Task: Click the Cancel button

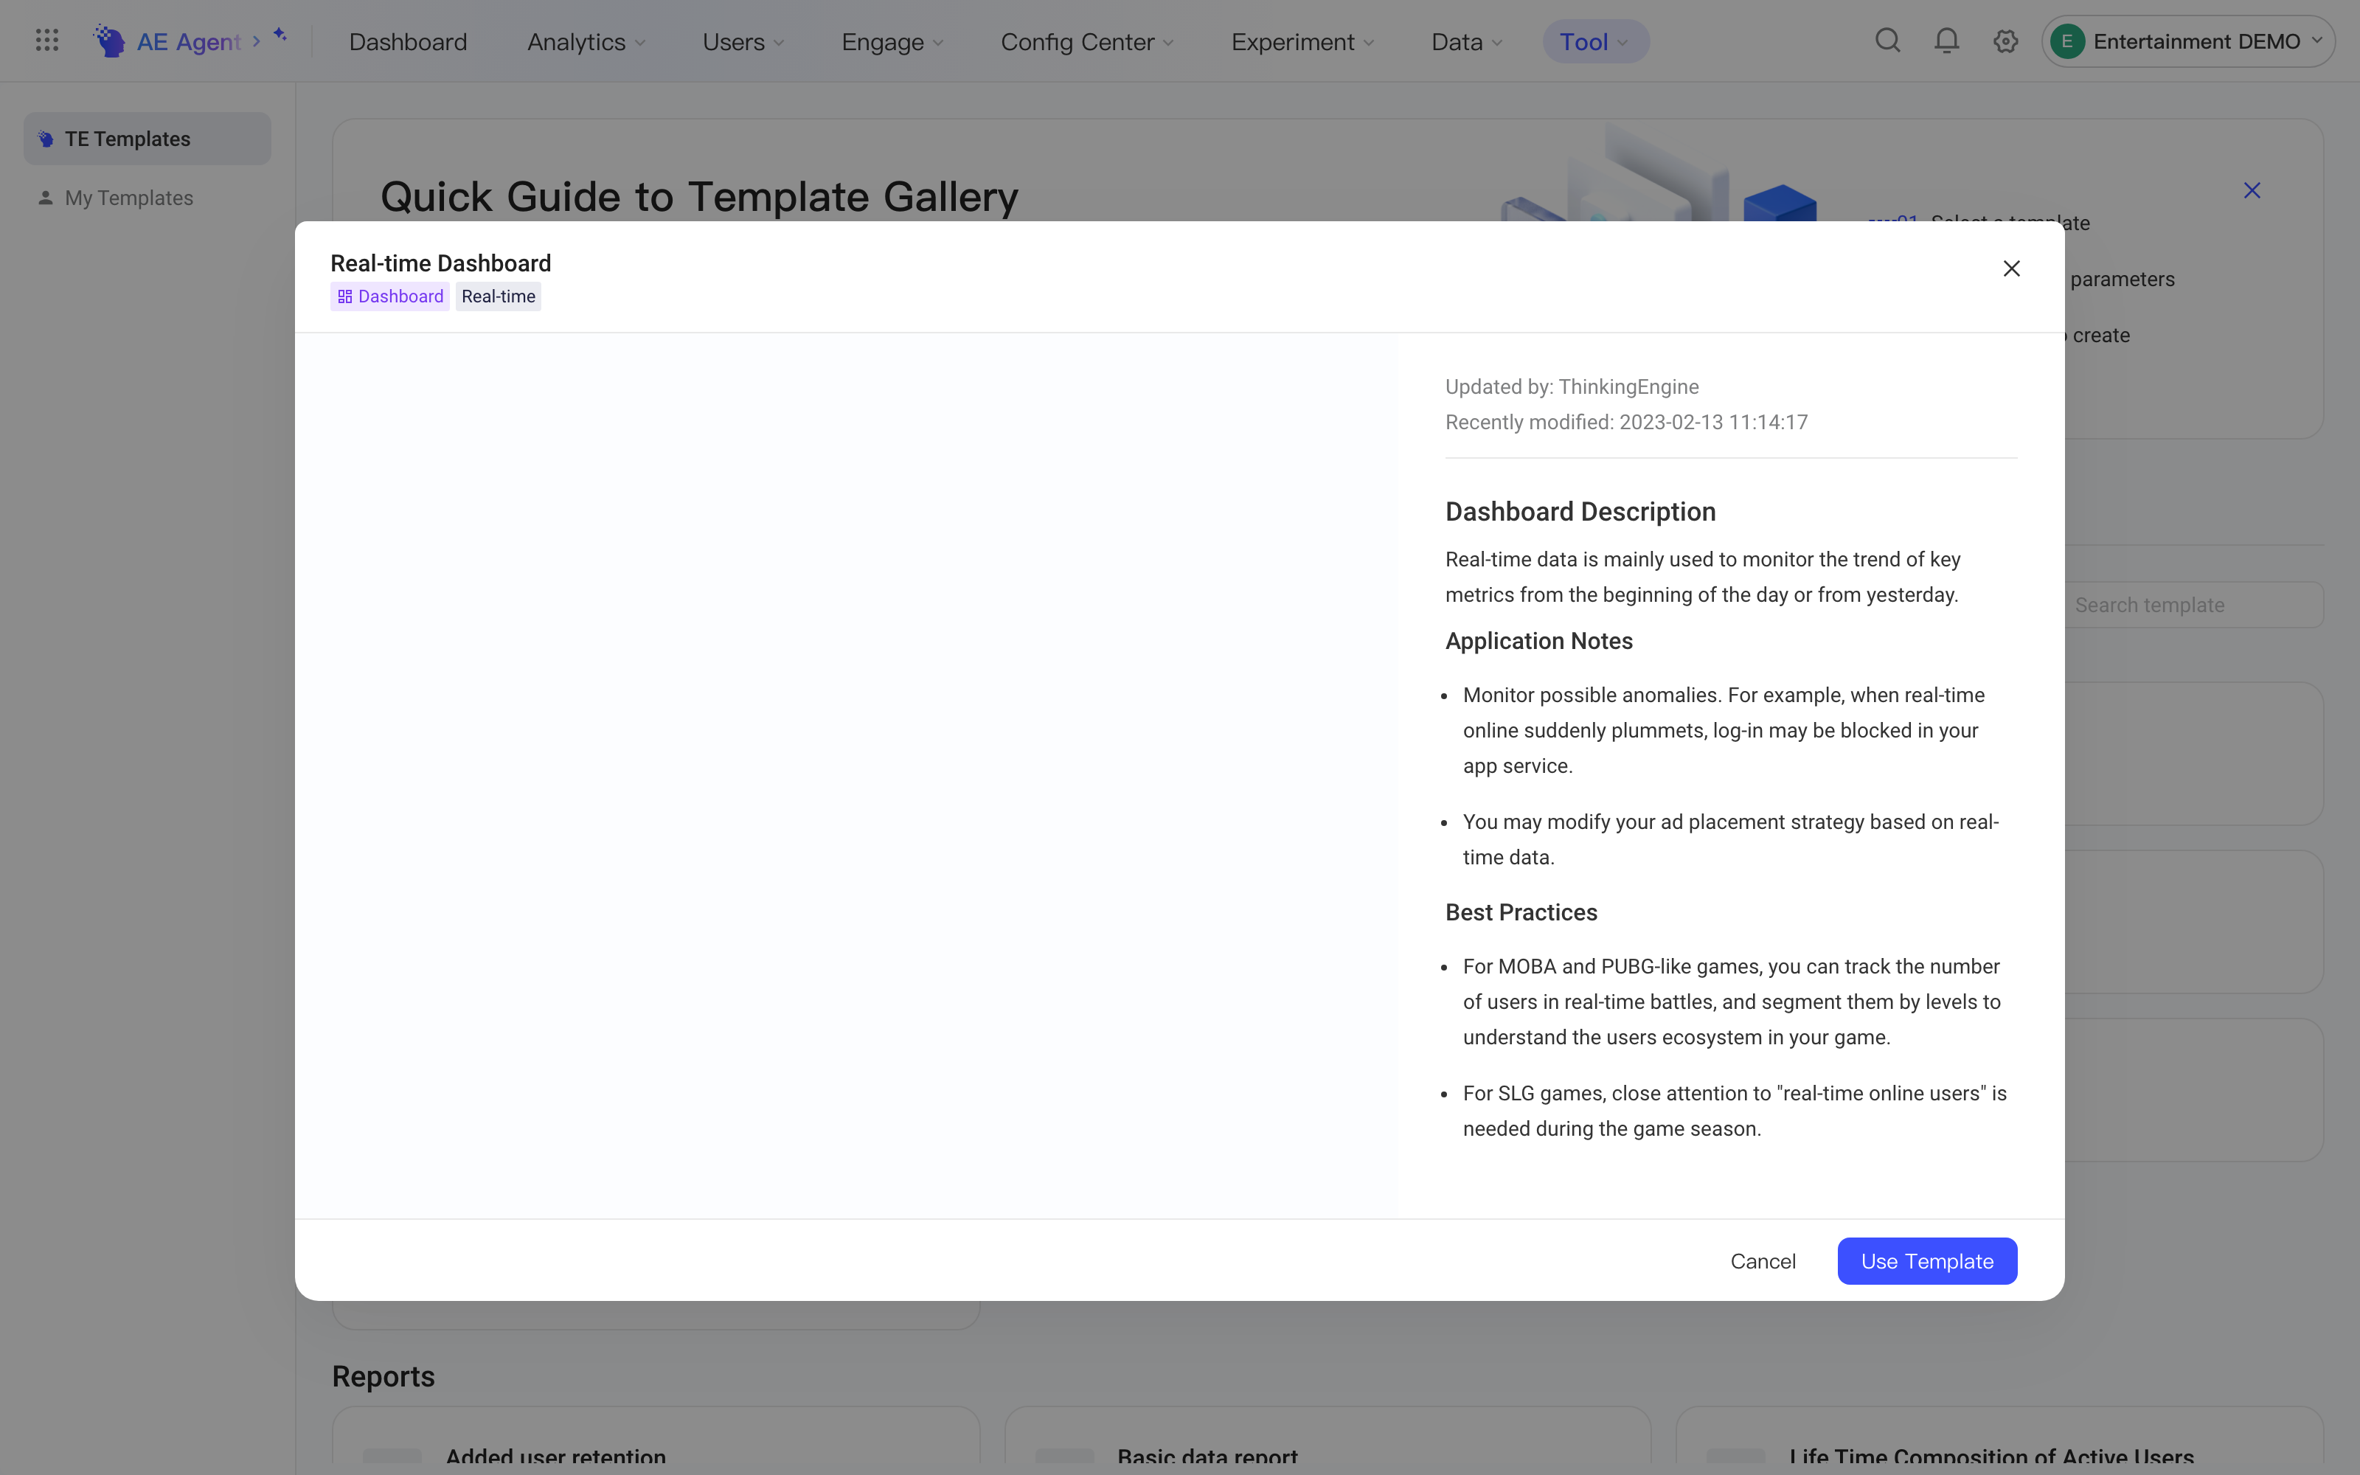Action: tap(1763, 1261)
